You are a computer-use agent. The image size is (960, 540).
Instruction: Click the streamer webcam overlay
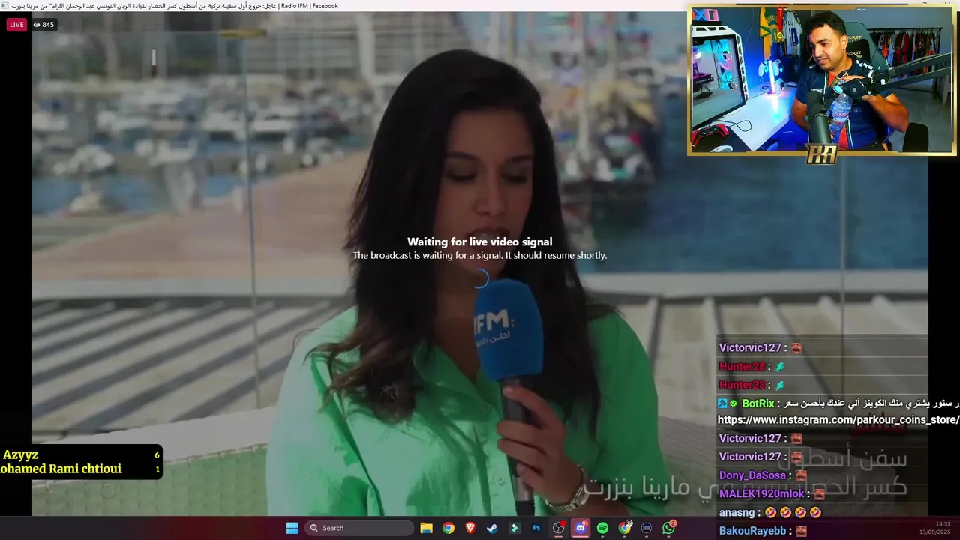[821, 79]
